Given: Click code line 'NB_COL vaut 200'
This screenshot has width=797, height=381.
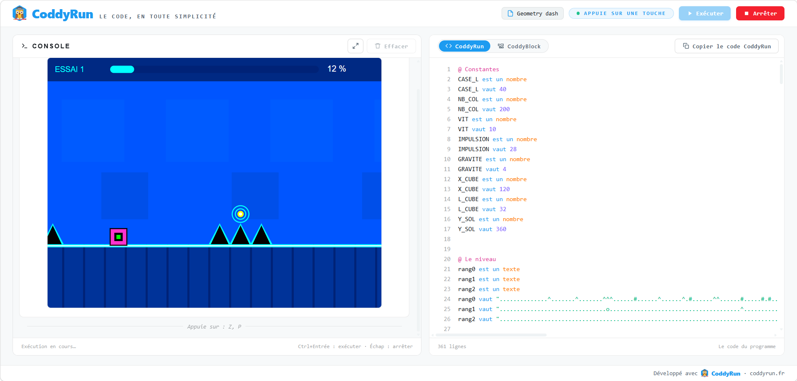Looking at the screenshot, I should coord(484,109).
